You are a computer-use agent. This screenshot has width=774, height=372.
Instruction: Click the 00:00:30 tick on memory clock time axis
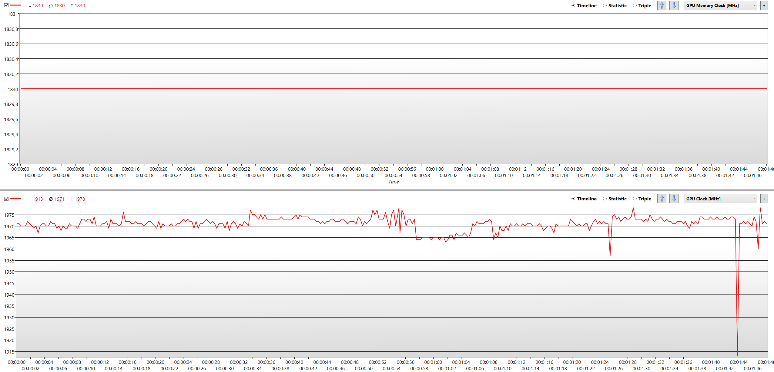(x=228, y=175)
